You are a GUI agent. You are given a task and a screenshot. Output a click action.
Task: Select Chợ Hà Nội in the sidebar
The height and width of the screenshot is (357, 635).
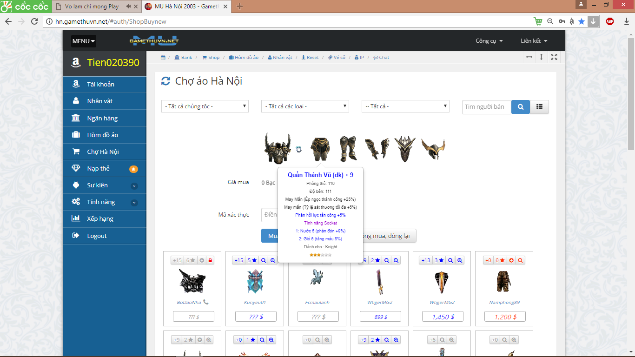pyautogui.click(x=105, y=152)
